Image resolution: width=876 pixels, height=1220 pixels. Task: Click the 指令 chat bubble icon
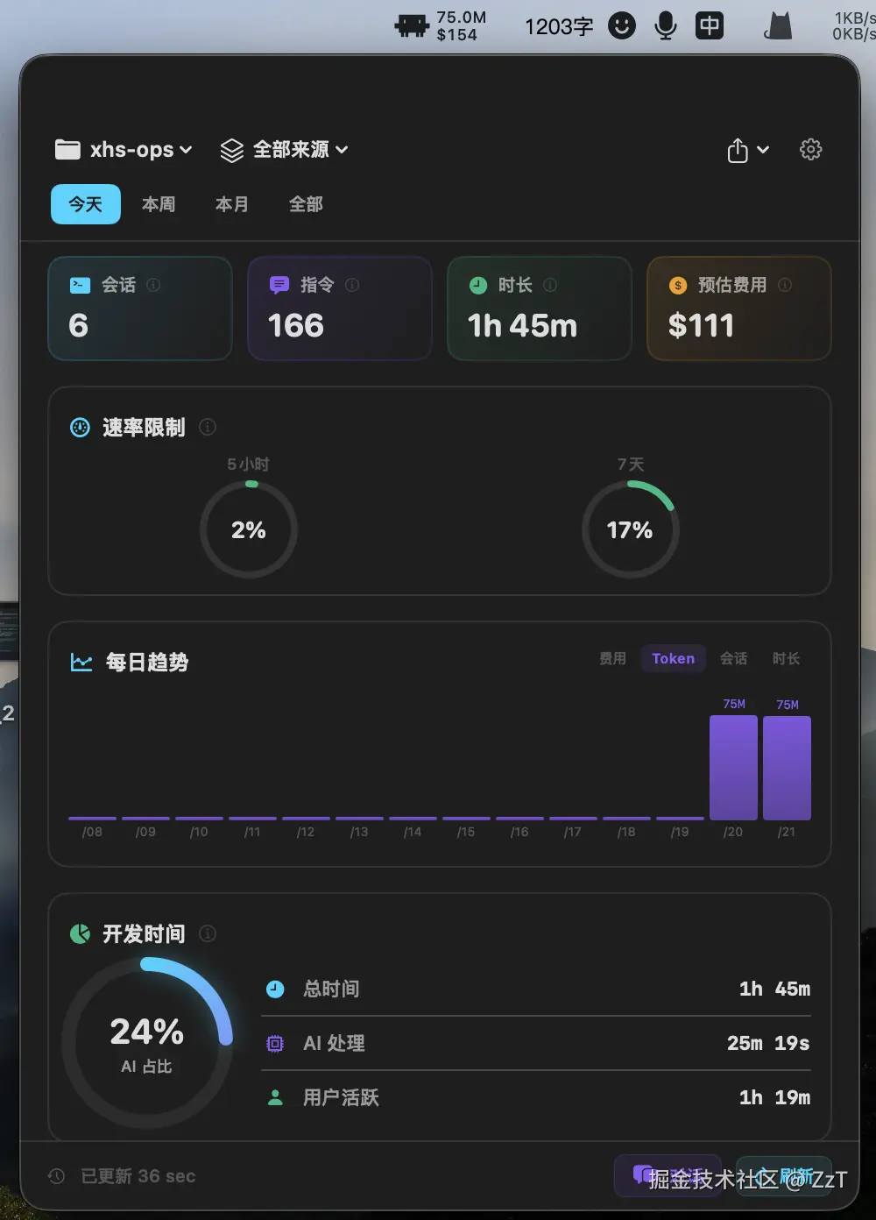[x=279, y=285]
